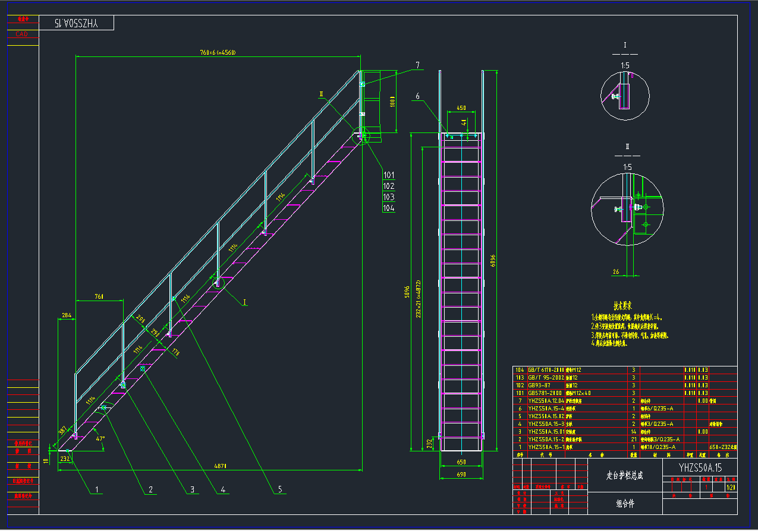Select callout number 2 below the side view
This screenshot has height=531, width=758.
151,489
